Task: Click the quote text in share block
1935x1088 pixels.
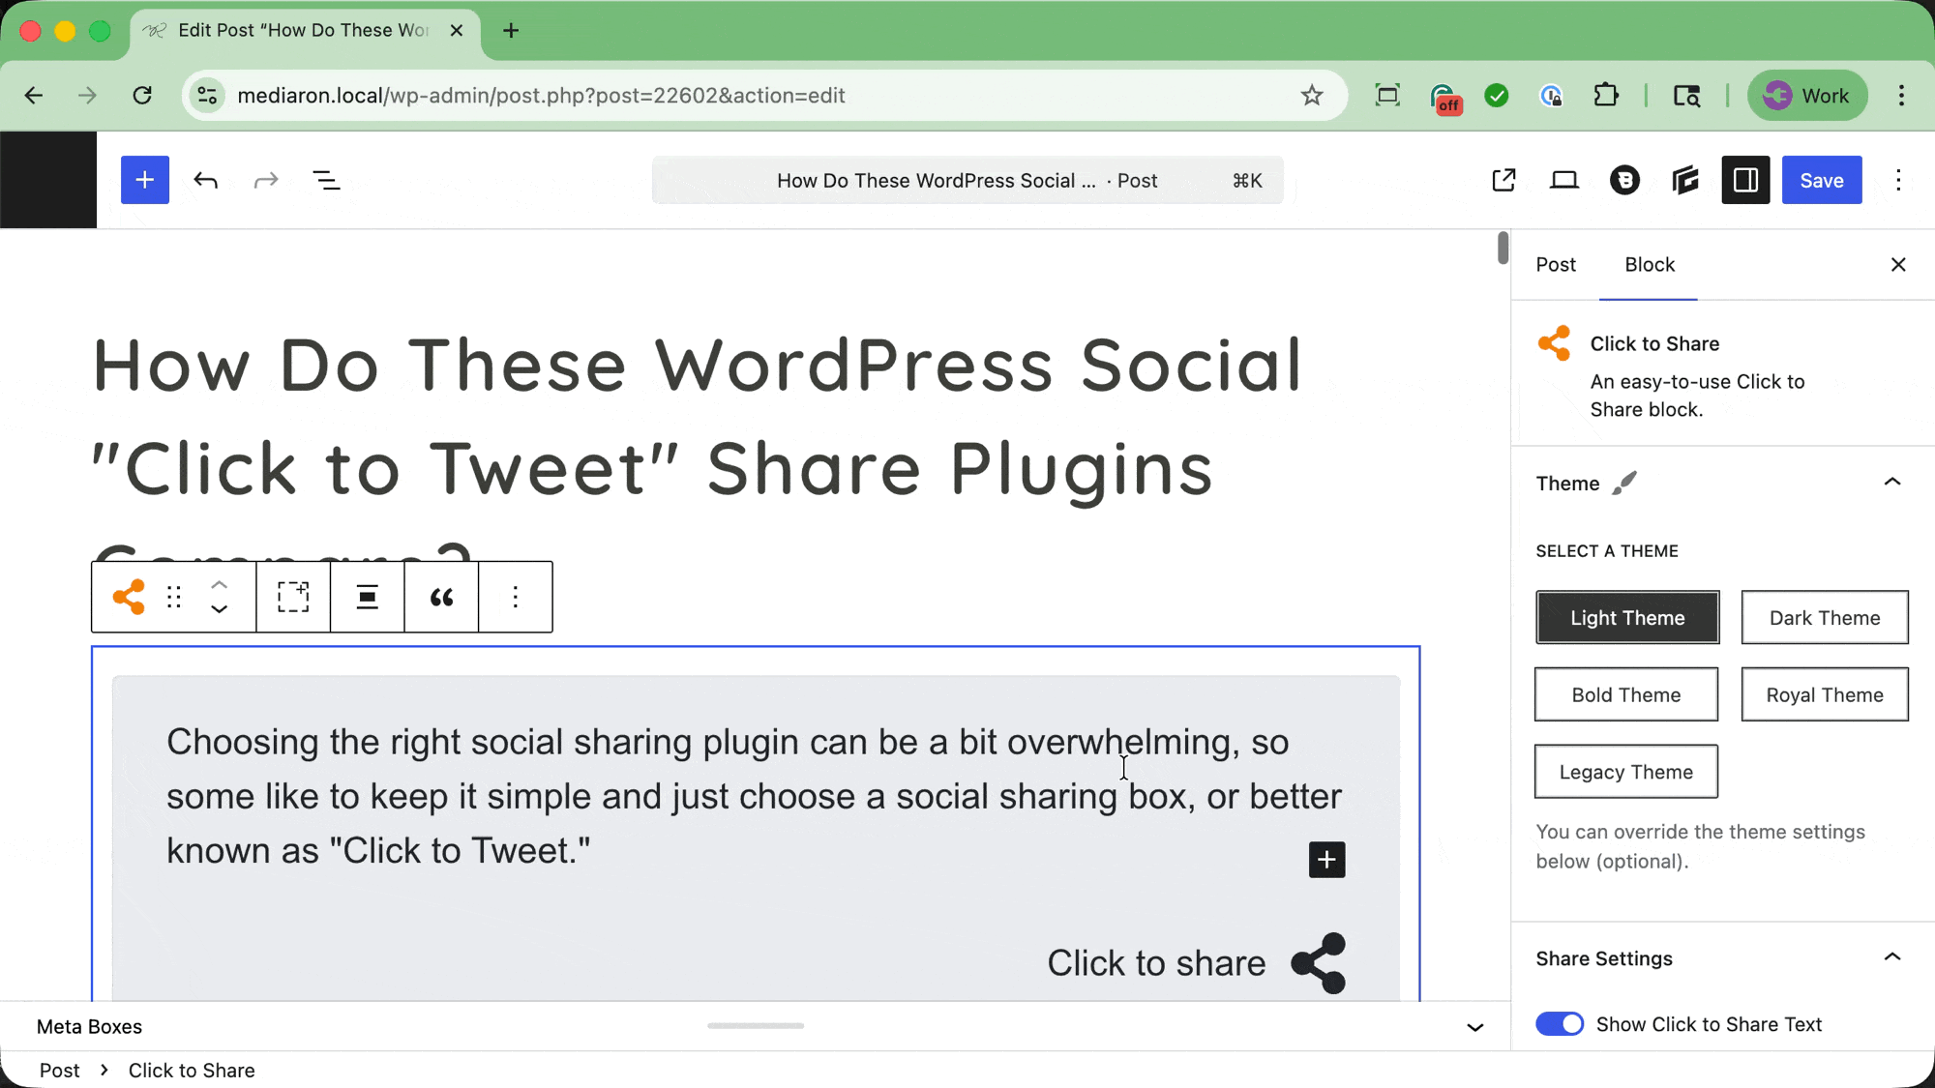Action: click(x=754, y=796)
